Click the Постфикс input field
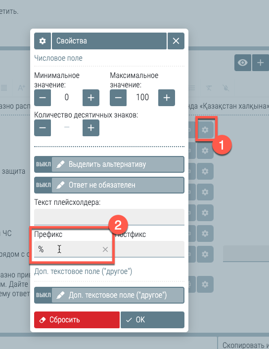 (x=149, y=249)
